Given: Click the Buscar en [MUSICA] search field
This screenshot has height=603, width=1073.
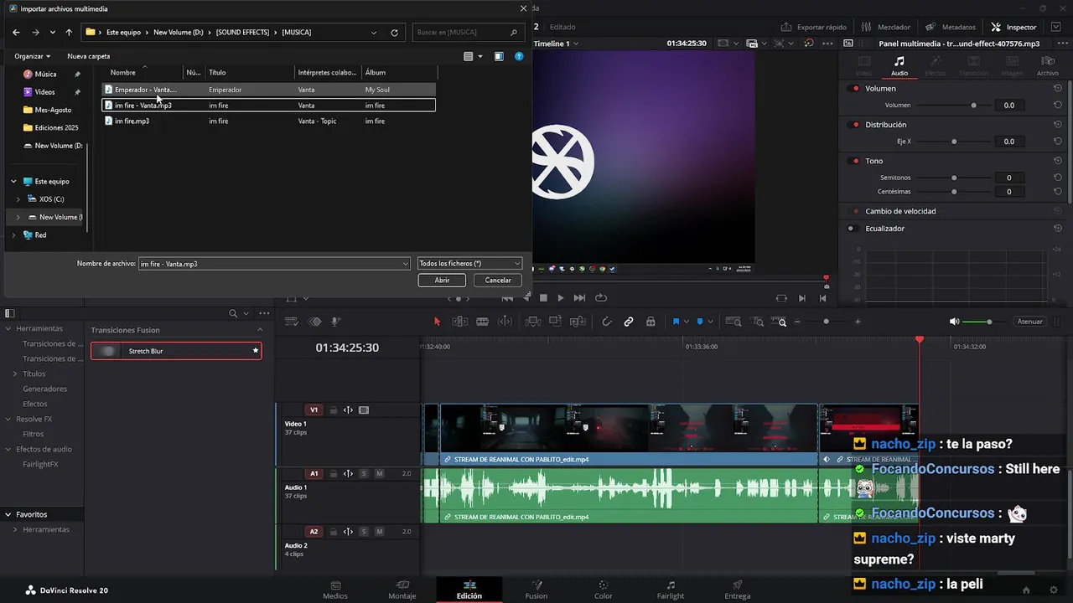Looking at the screenshot, I should (x=469, y=33).
